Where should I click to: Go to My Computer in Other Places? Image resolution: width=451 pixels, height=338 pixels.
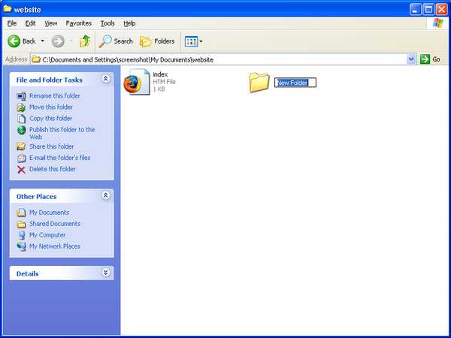[x=47, y=235]
